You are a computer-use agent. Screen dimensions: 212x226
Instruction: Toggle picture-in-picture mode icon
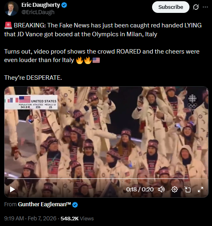[187, 189]
